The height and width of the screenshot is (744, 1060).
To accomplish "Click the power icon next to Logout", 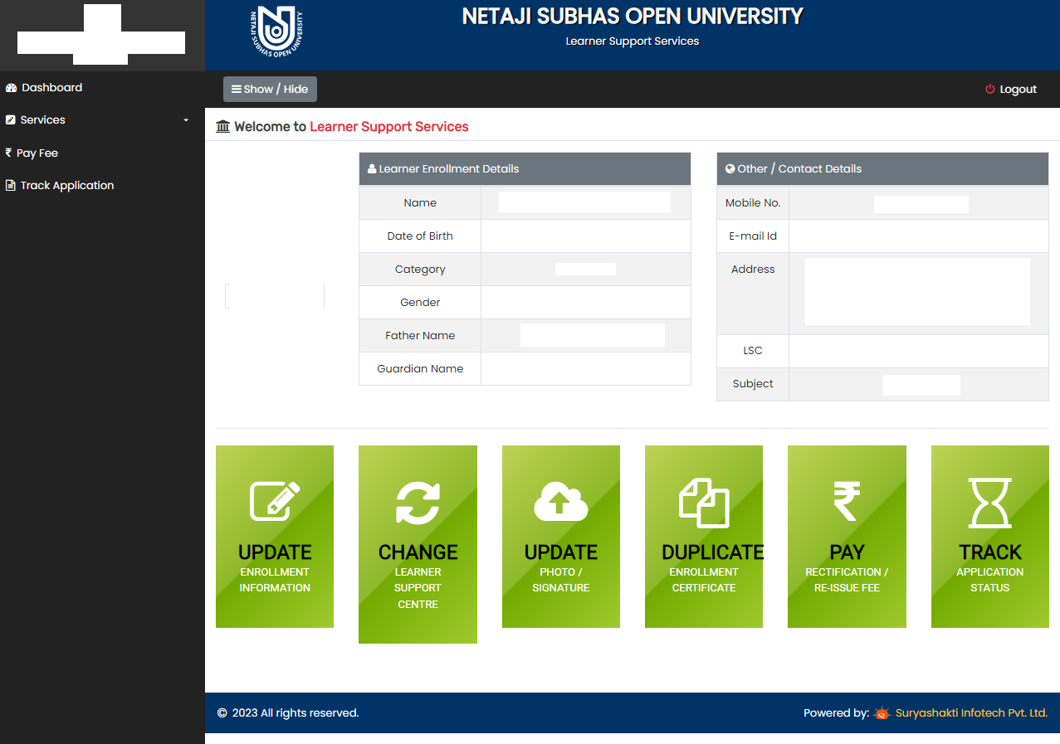I will point(989,90).
